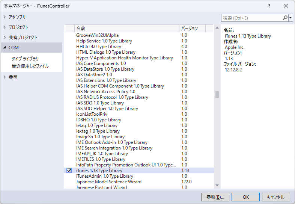
Task: Click the help question mark button
Action: pyautogui.click(x=269, y=6)
